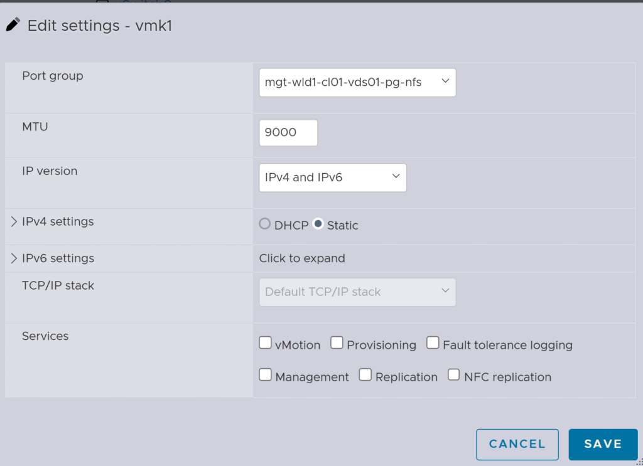Image resolution: width=643 pixels, height=466 pixels.
Task: Tick the NFC replication checkbox
Action: tap(454, 375)
